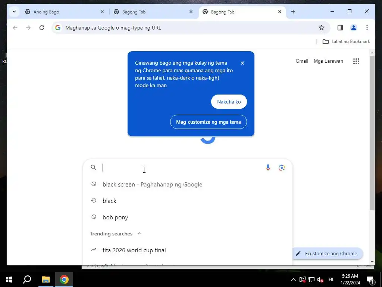Screen dimensions: 382x287
Task: Bookmark this tab with the star icon
Action: [x=322, y=28]
